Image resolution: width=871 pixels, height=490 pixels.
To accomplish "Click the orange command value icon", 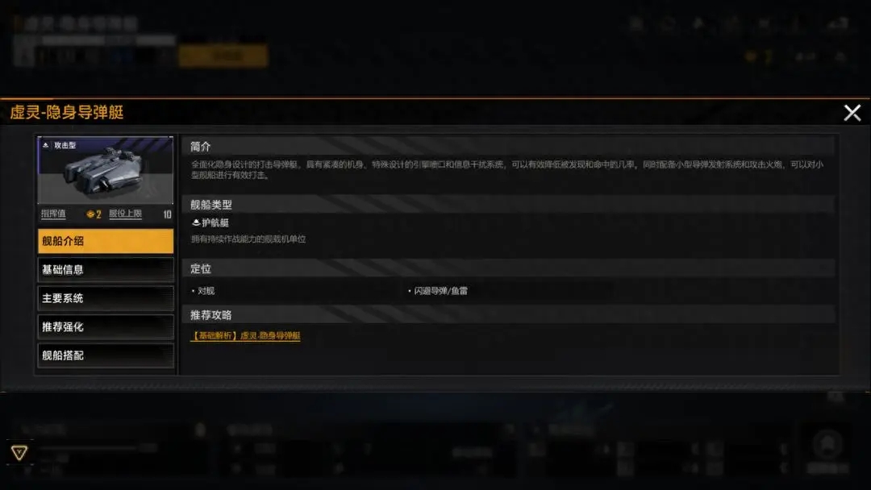I will [x=90, y=214].
